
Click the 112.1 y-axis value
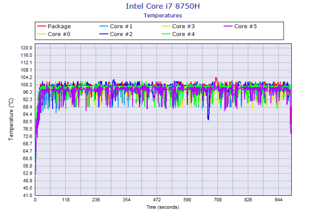click(x=27, y=63)
